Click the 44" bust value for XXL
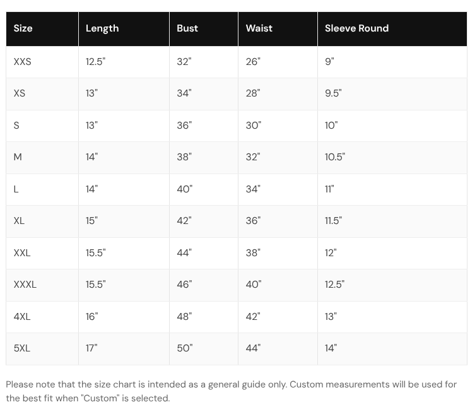 click(x=184, y=253)
